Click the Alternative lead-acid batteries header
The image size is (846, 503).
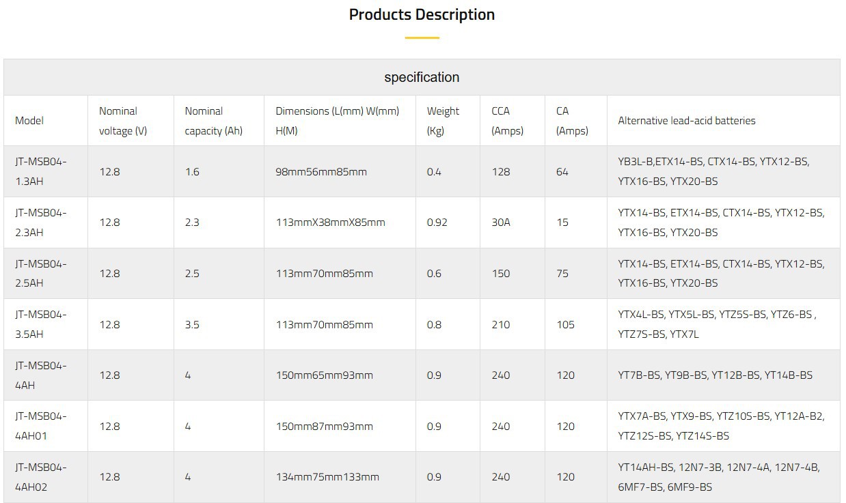pyautogui.click(x=687, y=121)
